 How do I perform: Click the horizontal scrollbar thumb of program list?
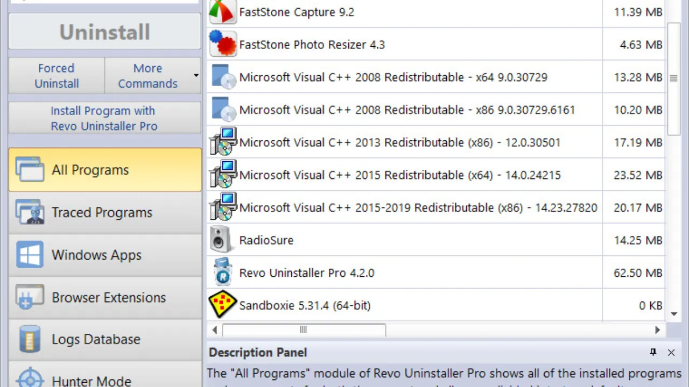tap(304, 329)
